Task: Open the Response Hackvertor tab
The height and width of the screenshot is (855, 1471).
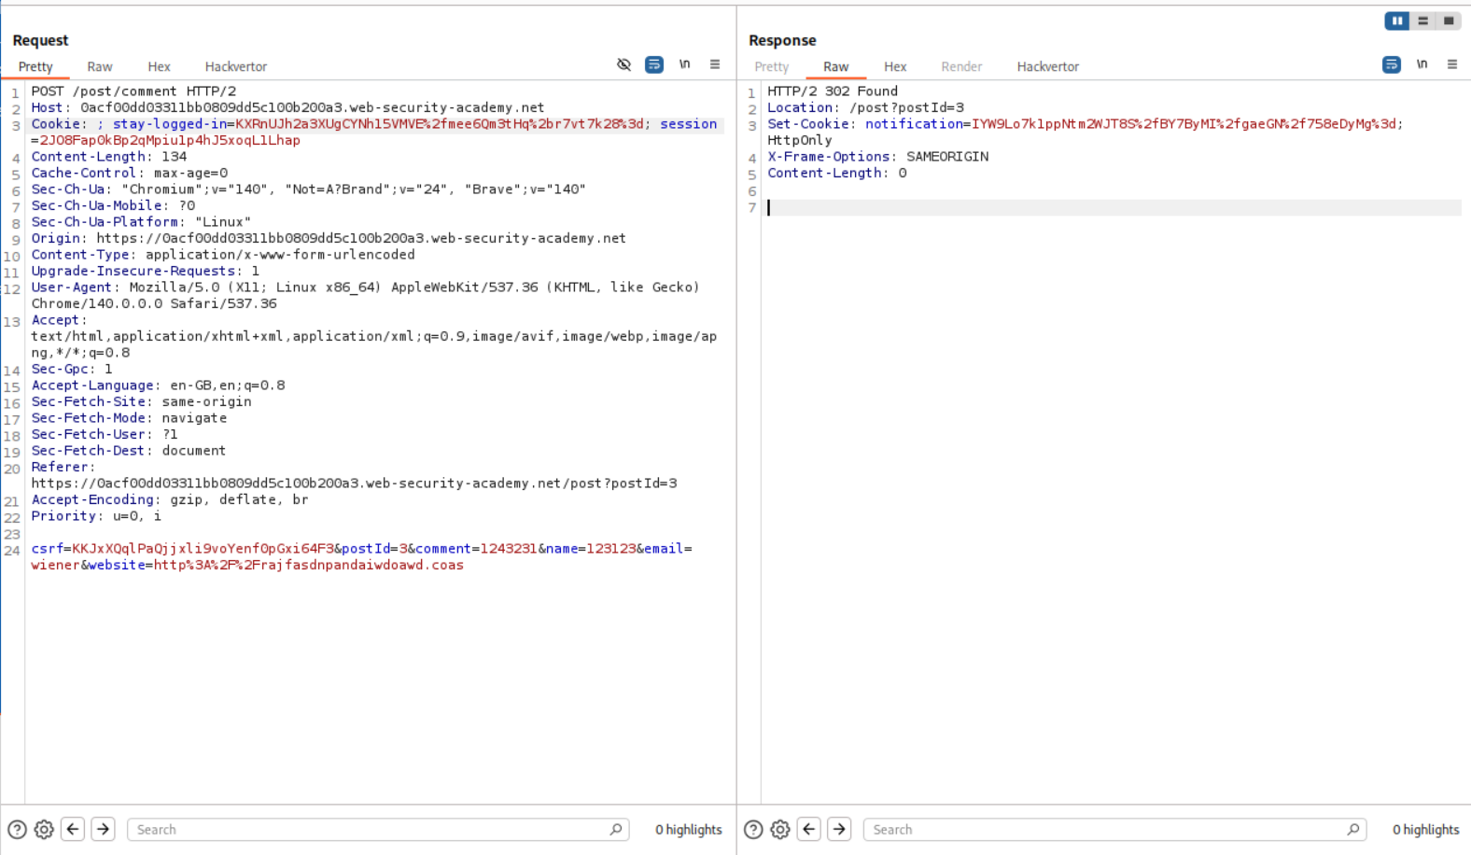Action: (x=1047, y=67)
